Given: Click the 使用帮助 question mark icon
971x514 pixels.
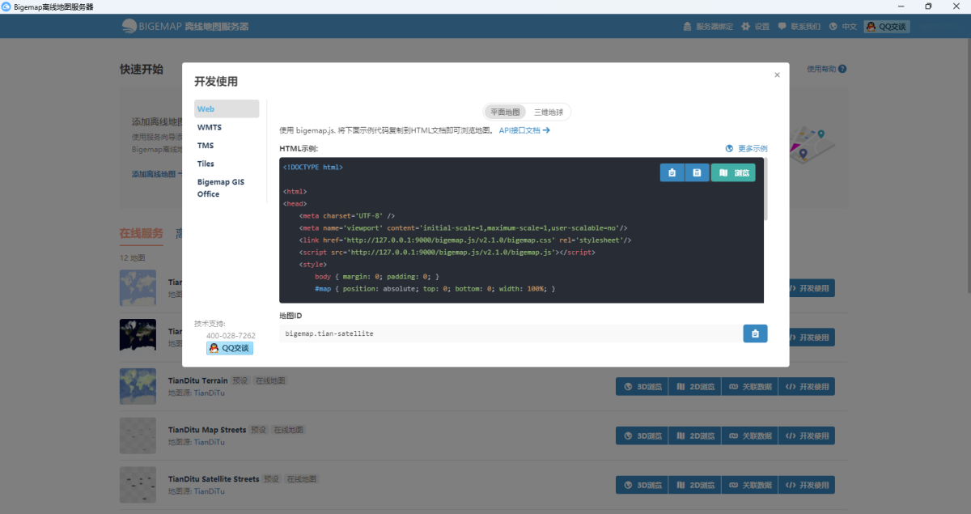Looking at the screenshot, I should click(842, 69).
